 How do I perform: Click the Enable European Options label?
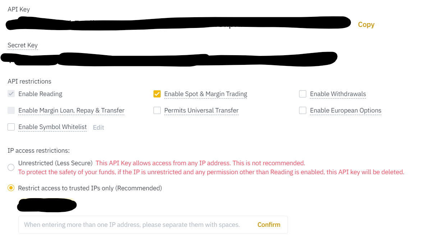(345, 110)
